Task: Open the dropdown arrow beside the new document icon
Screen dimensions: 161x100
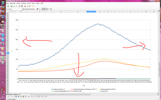Action: coord(10,6)
